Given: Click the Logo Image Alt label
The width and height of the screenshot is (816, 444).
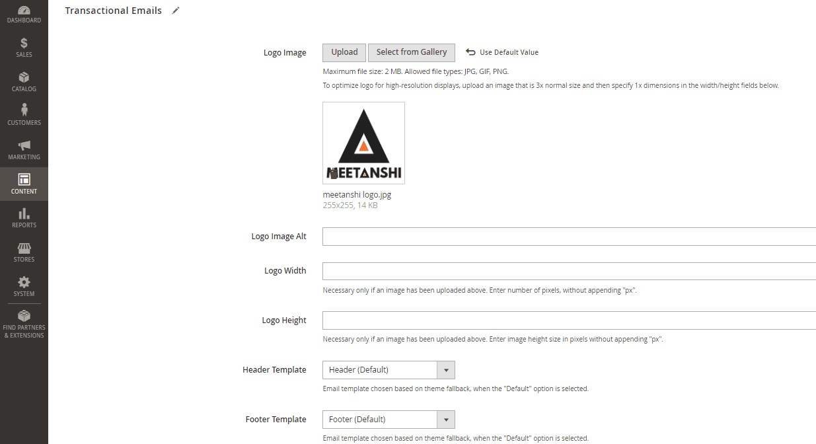Looking at the screenshot, I should click(x=279, y=237).
